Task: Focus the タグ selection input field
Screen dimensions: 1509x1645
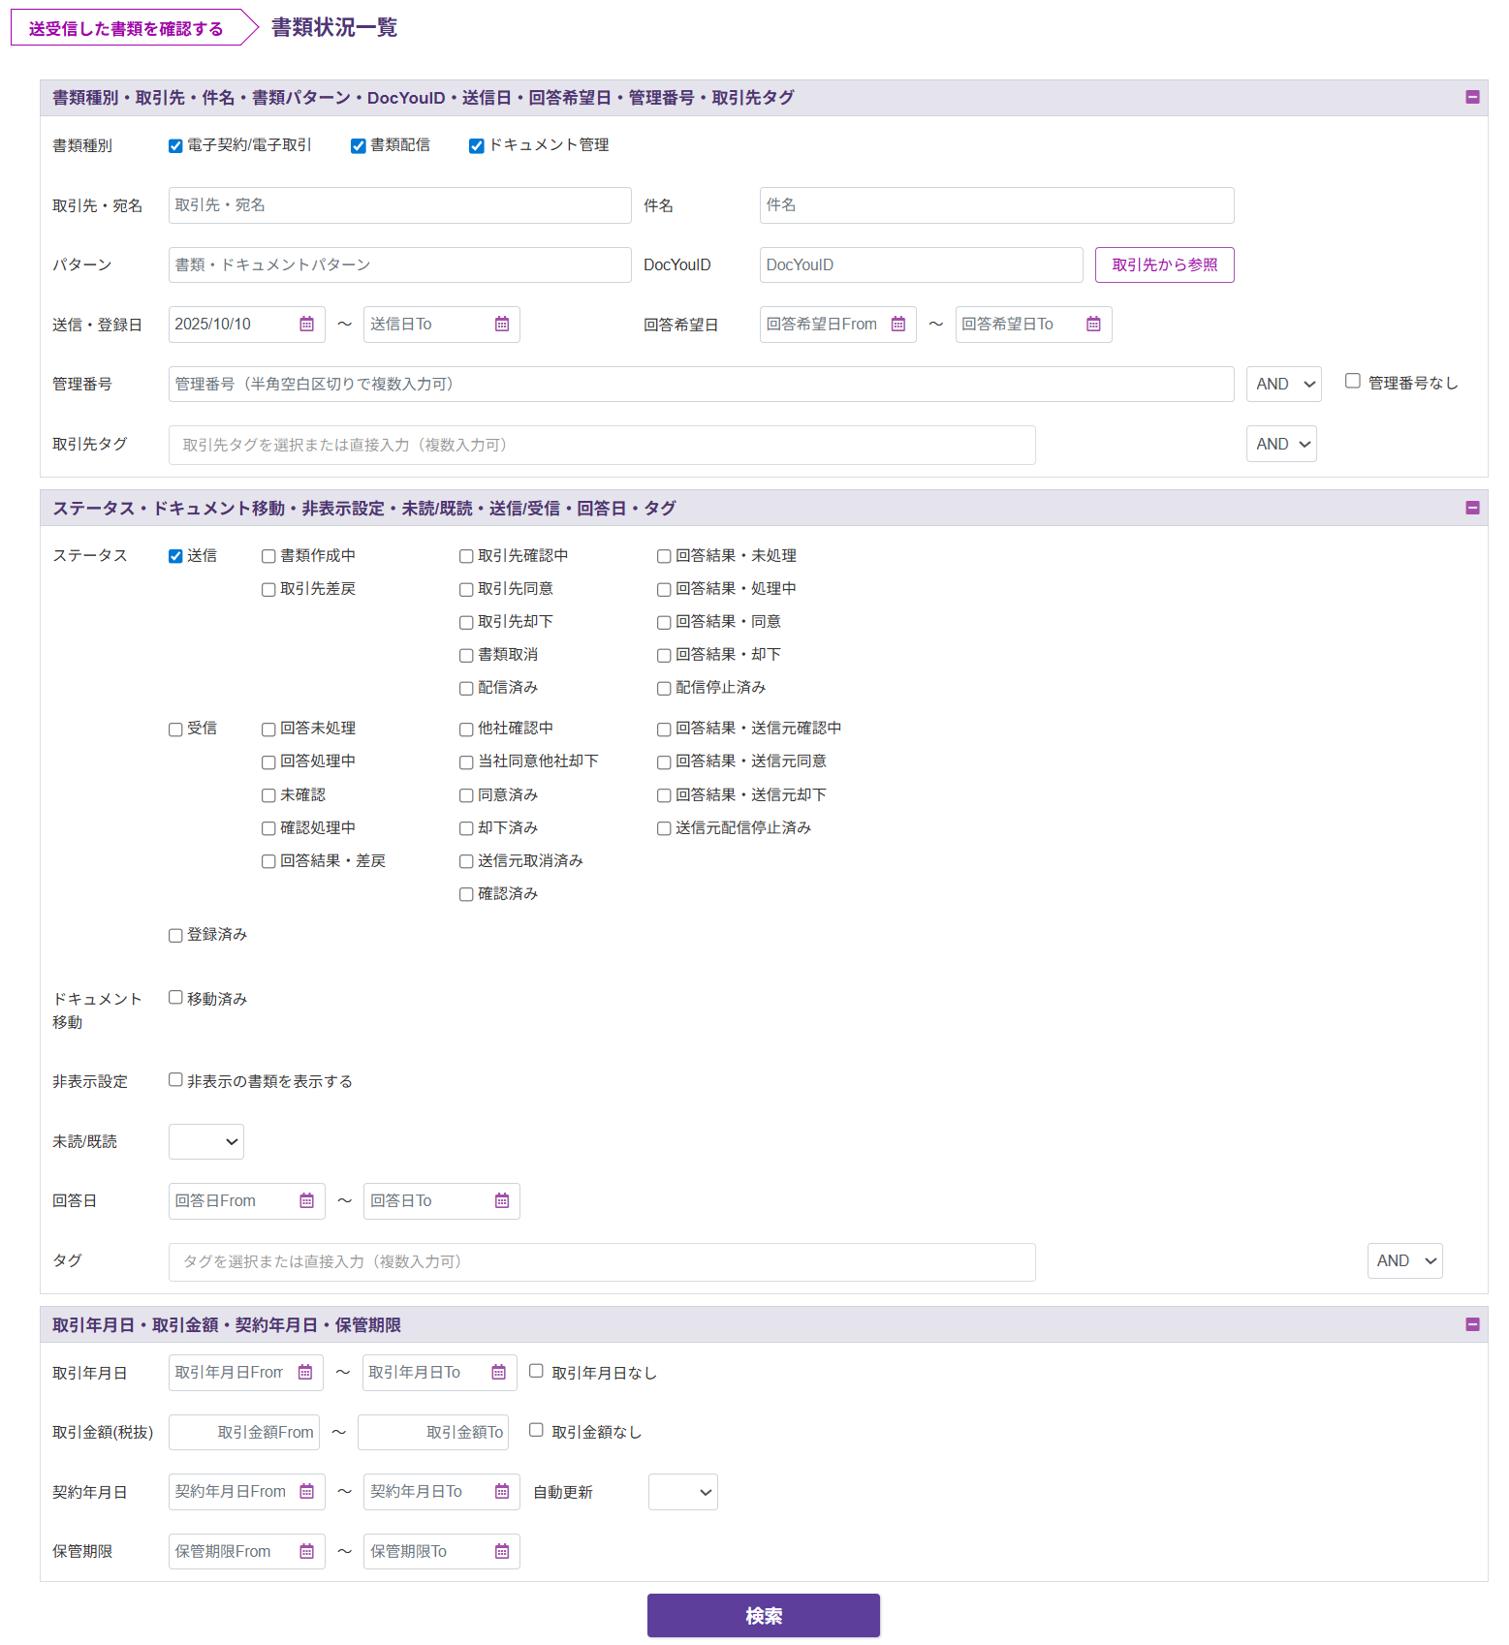Action: pos(602,1262)
